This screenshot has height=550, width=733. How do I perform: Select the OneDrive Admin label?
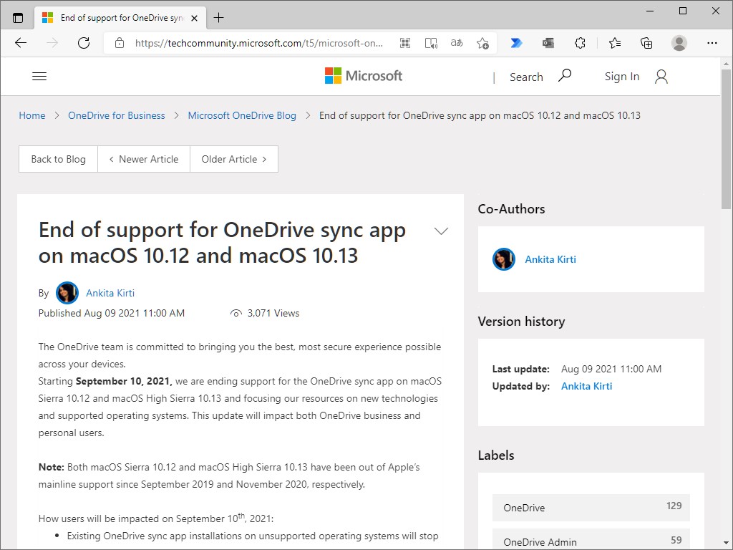click(540, 542)
